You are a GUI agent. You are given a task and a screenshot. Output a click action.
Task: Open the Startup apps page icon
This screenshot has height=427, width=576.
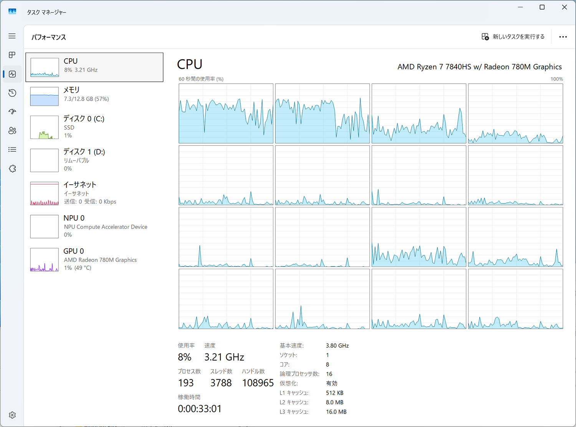[x=12, y=112]
